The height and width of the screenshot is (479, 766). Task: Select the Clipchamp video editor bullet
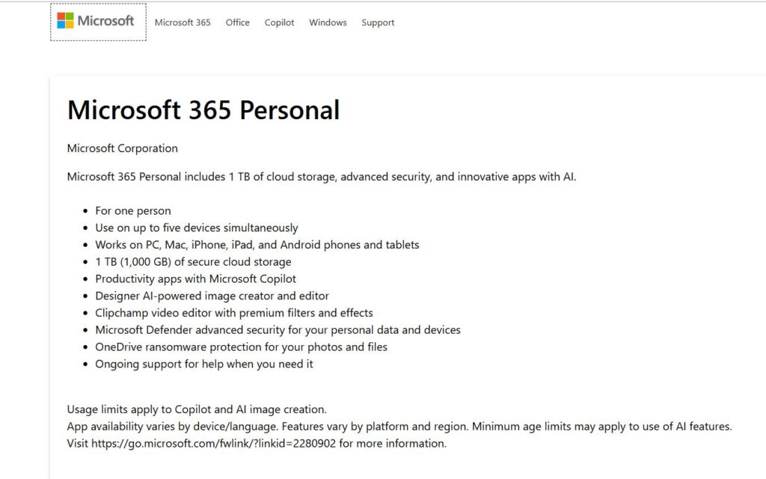pos(234,313)
